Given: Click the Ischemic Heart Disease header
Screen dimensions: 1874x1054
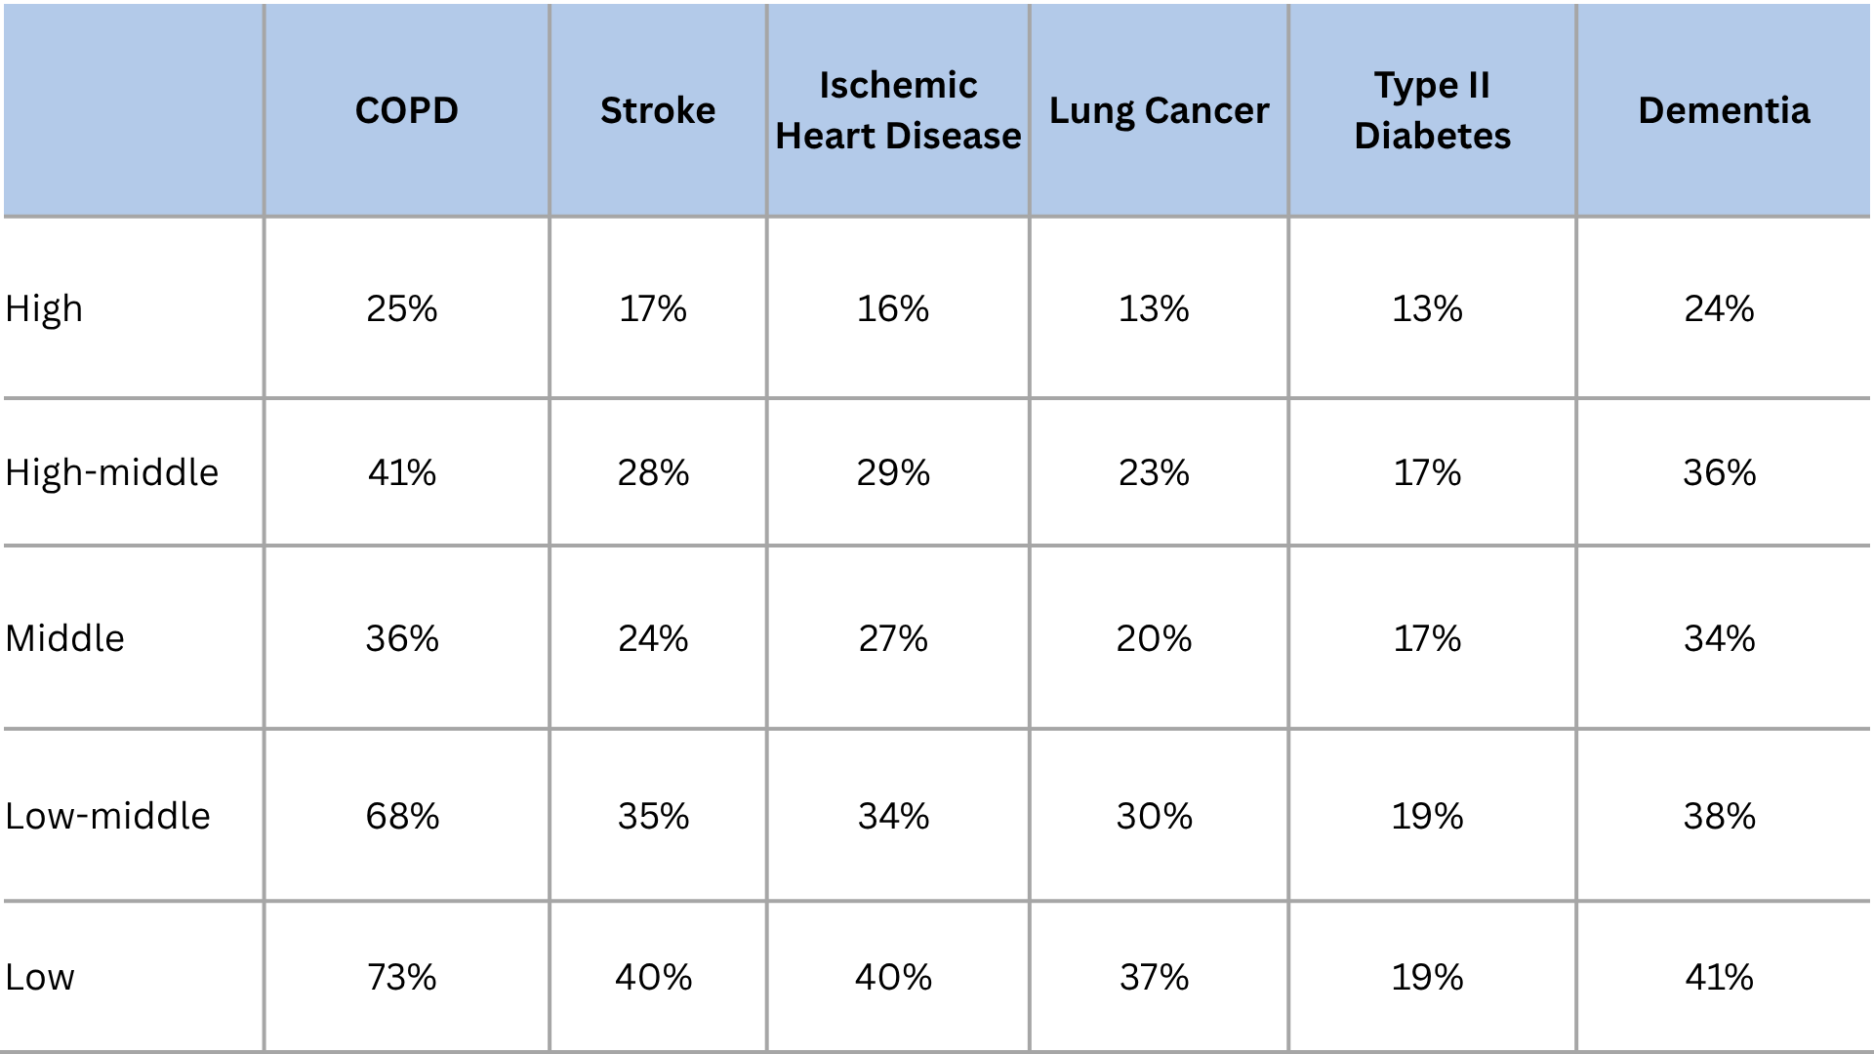Looking at the screenshot, I should coord(898,110).
